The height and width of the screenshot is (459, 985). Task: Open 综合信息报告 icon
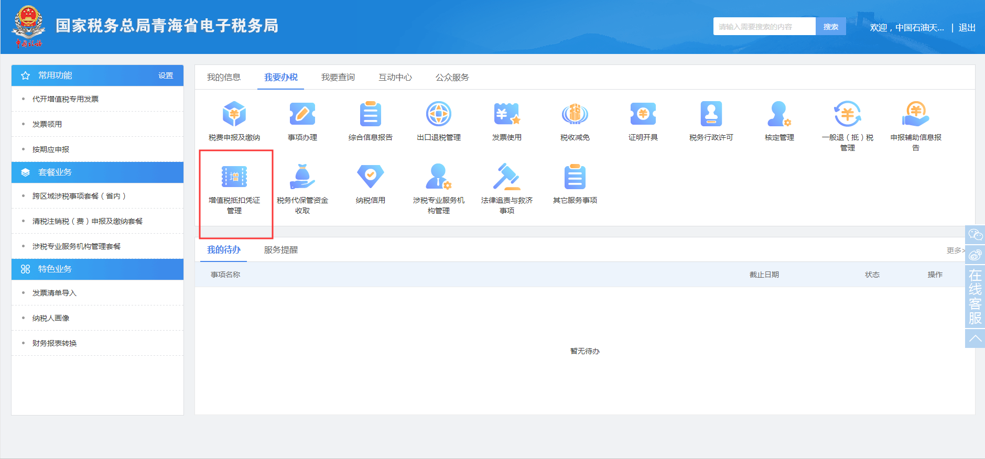click(x=371, y=114)
